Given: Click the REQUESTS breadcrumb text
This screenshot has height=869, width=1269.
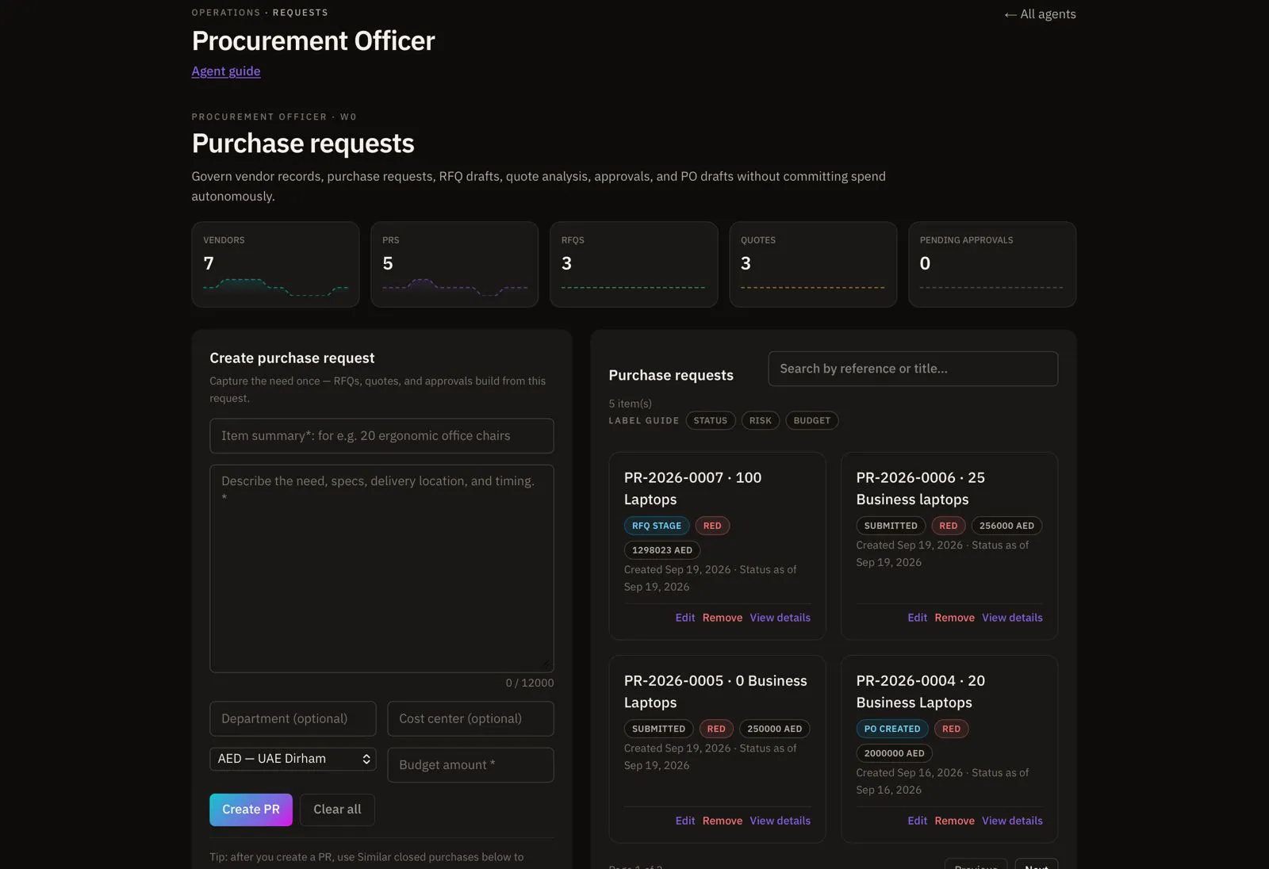Looking at the screenshot, I should click(x=300, y=13).
